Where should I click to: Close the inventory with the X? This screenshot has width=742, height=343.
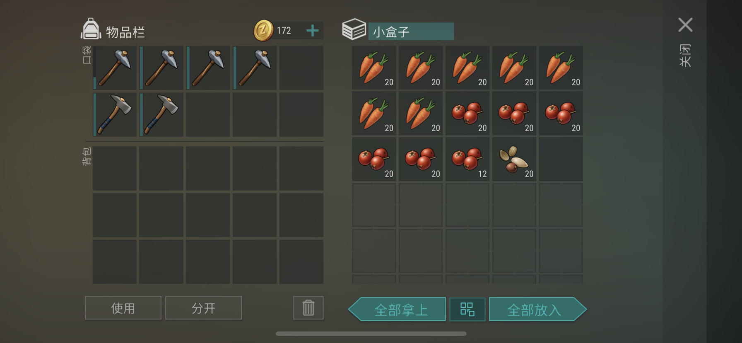coord(685,25)
